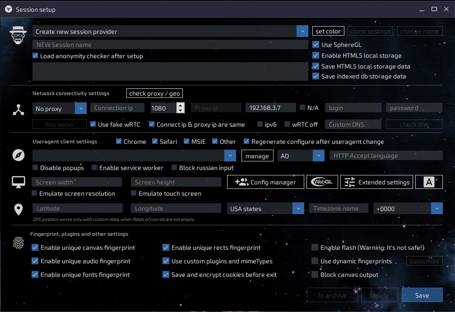Click the GPS location pin icon
The image size is (455, 312).
point(19,209)
